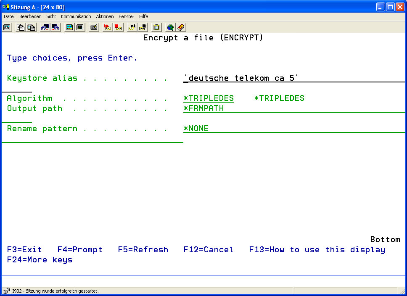
Task: Click the Start Macro Recording icon
Action: 108,27
